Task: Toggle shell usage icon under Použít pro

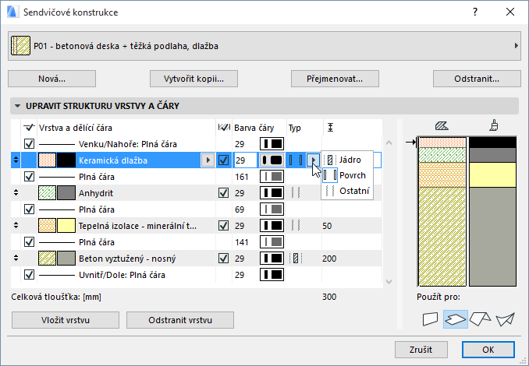Action: pos(506,318)
